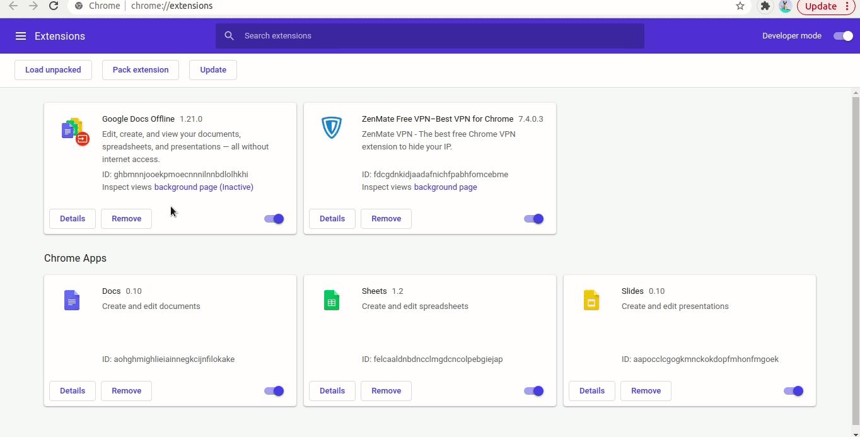Viewport: 860px width, 437px height.
Task: Click the ZenMate VPN shield icon
Action: pos(332,128)
